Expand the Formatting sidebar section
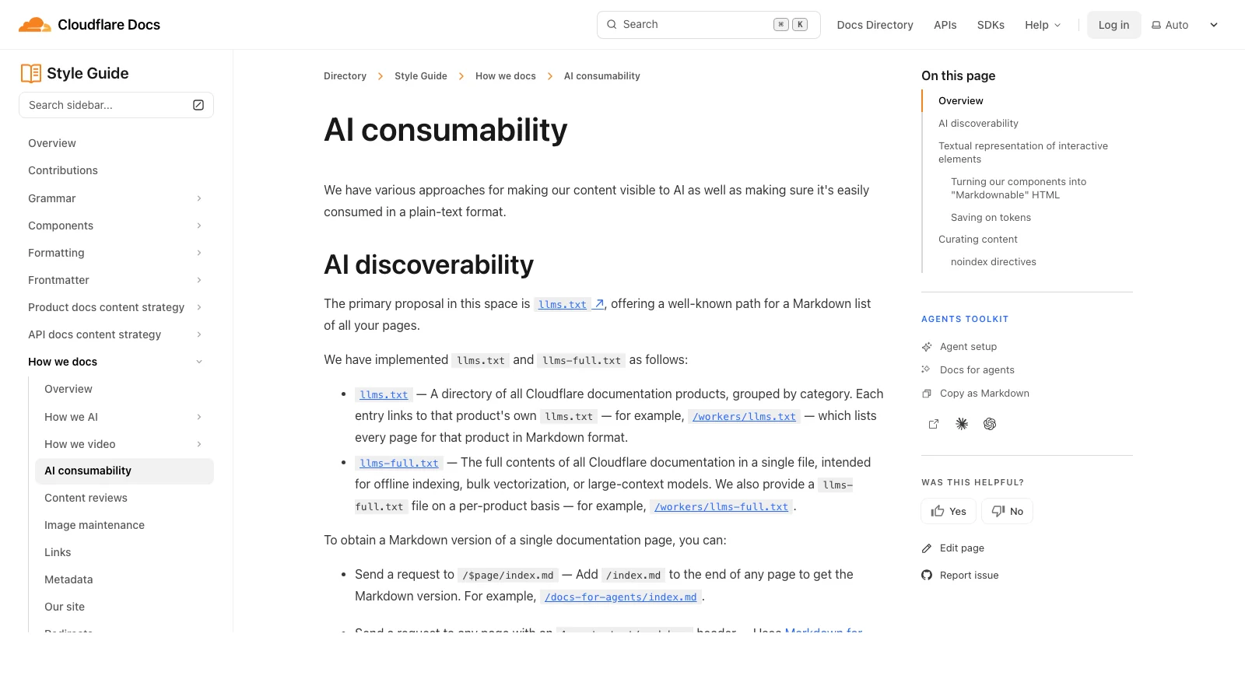1245x700 pixels. [x=199, y=253]
